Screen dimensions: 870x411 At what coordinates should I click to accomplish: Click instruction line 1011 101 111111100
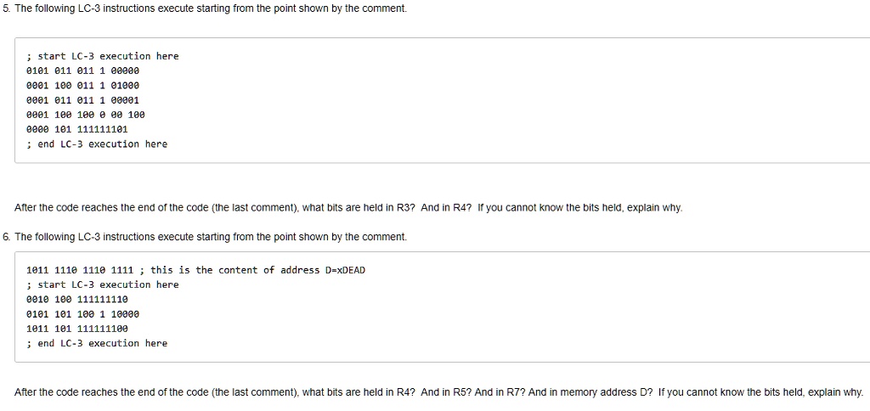(77, 329)
